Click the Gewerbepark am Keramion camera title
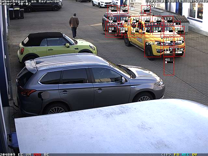Viewport: 208px width, 156px height. tap(30, 1)
